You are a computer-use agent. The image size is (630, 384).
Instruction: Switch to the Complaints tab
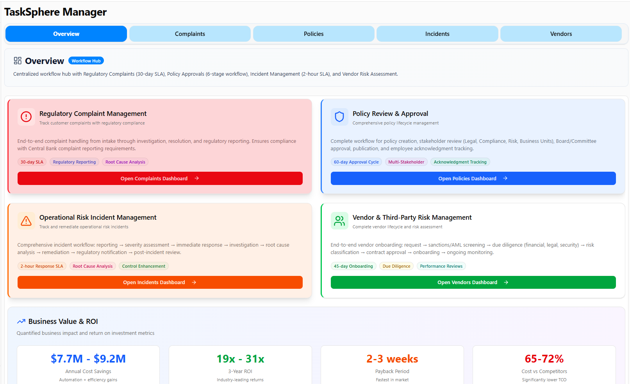pos(190,34)
